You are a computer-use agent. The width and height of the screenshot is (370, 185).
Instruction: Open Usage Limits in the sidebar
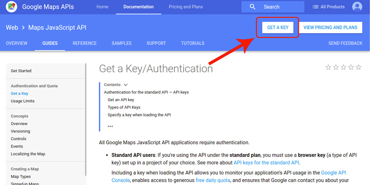23,101
